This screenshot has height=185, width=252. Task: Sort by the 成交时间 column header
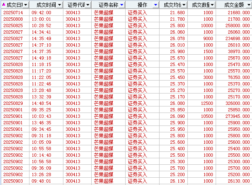click(46, 5)
